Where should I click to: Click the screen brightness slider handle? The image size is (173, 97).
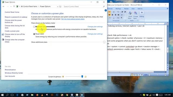pos(82,77)
